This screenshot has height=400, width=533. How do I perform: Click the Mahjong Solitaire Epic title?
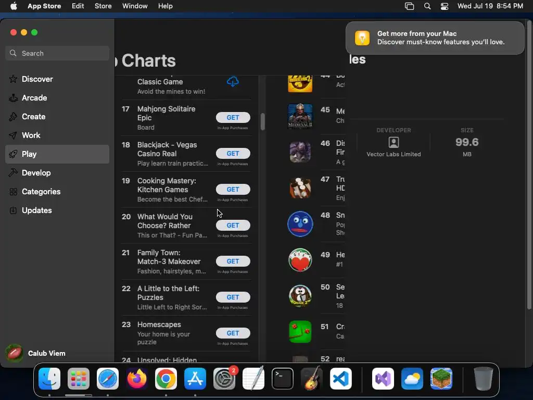[x=166, y=113]
